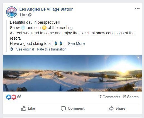Click the 1 hr timestamp
The width and height of the screenshot is (144, 118).
coord(22,15)
